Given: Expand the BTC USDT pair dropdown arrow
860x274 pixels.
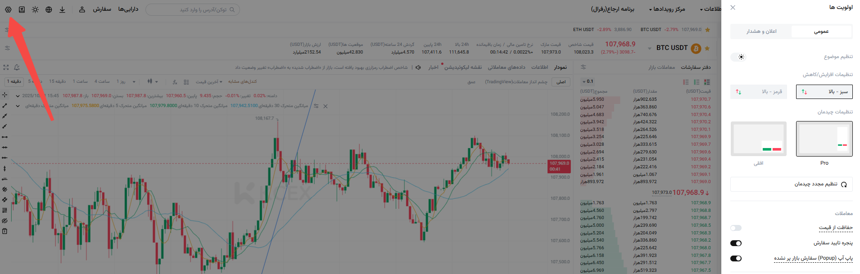Looking at the screenshot, I should pyautogui.click(x=649, y=48).
